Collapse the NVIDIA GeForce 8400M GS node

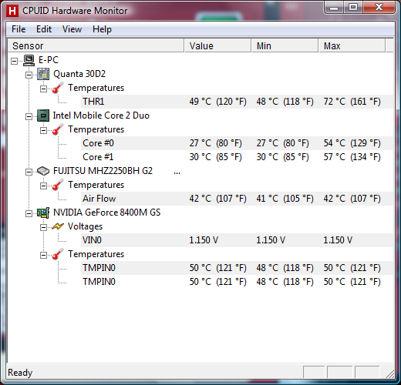[x=29, y=213]
